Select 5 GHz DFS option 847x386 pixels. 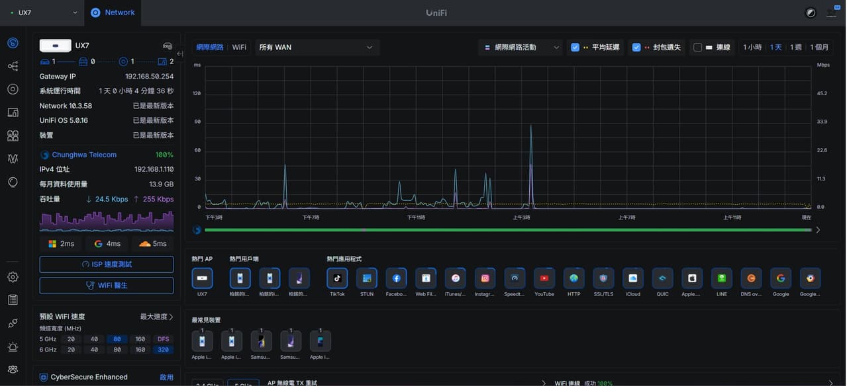pos(163,339)
